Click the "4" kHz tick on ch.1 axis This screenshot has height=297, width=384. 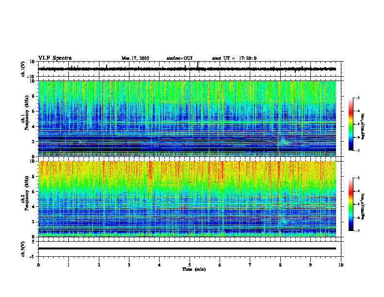point(34,127)
